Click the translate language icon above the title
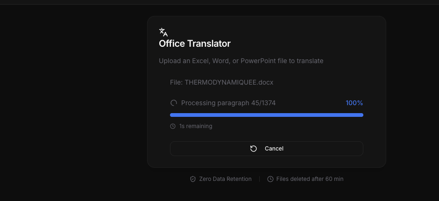This screenshot has width=439, height=201. coord(163,32)
